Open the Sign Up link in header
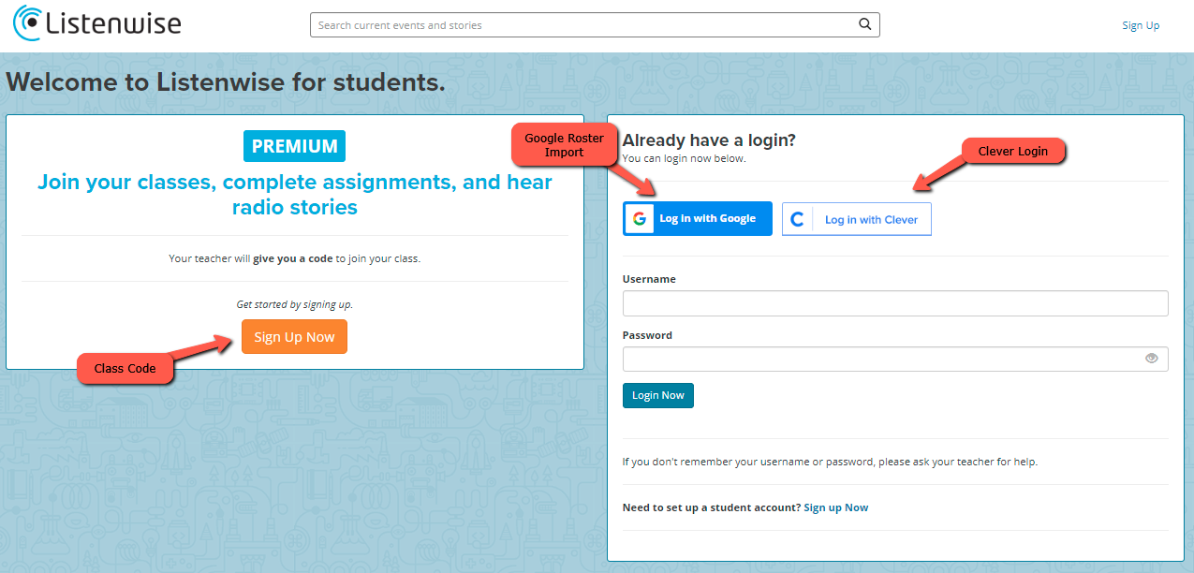 (1141, 25)
